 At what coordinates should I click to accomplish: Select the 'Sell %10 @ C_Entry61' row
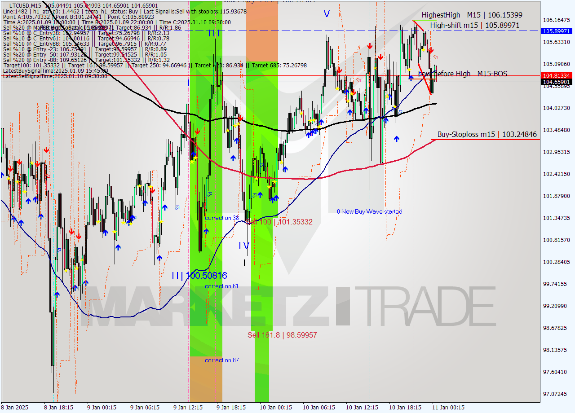[86, 38]
